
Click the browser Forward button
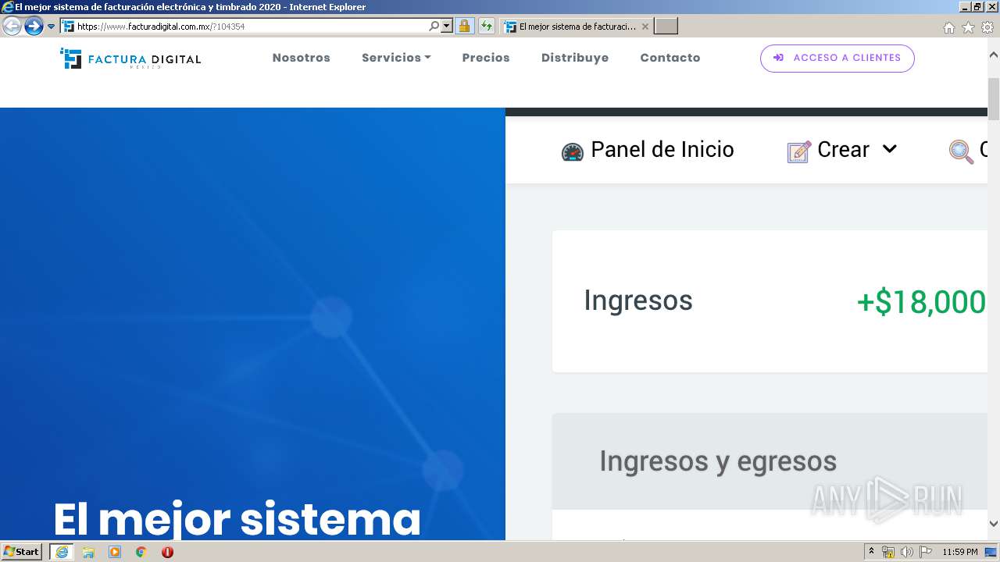(34, 27)
